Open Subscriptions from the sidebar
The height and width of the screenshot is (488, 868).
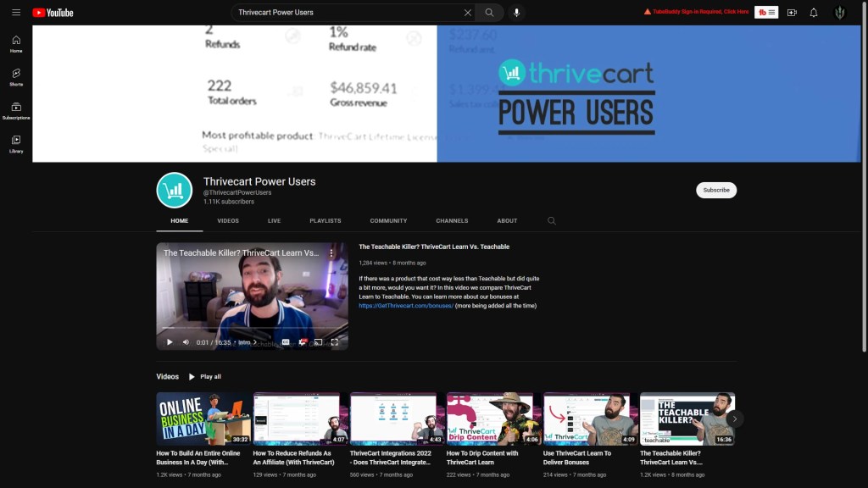16,111
